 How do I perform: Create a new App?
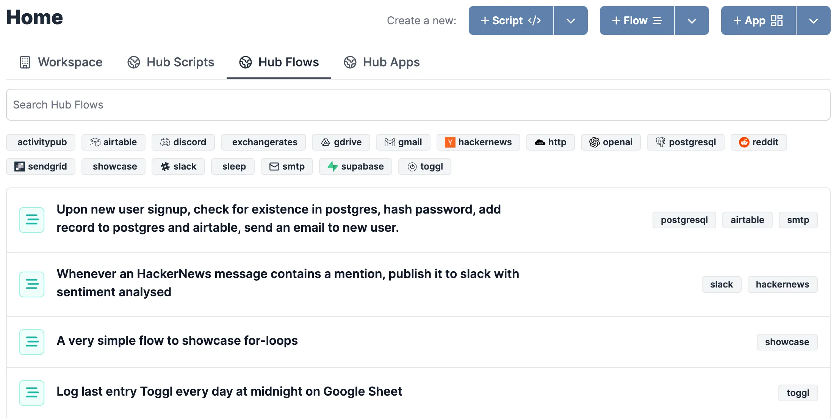(x=758, y=21)
